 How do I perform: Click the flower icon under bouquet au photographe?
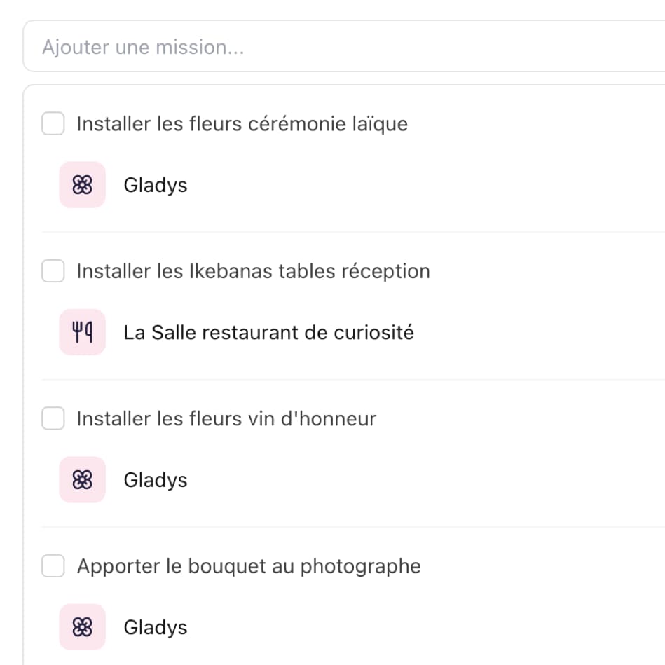82,627
